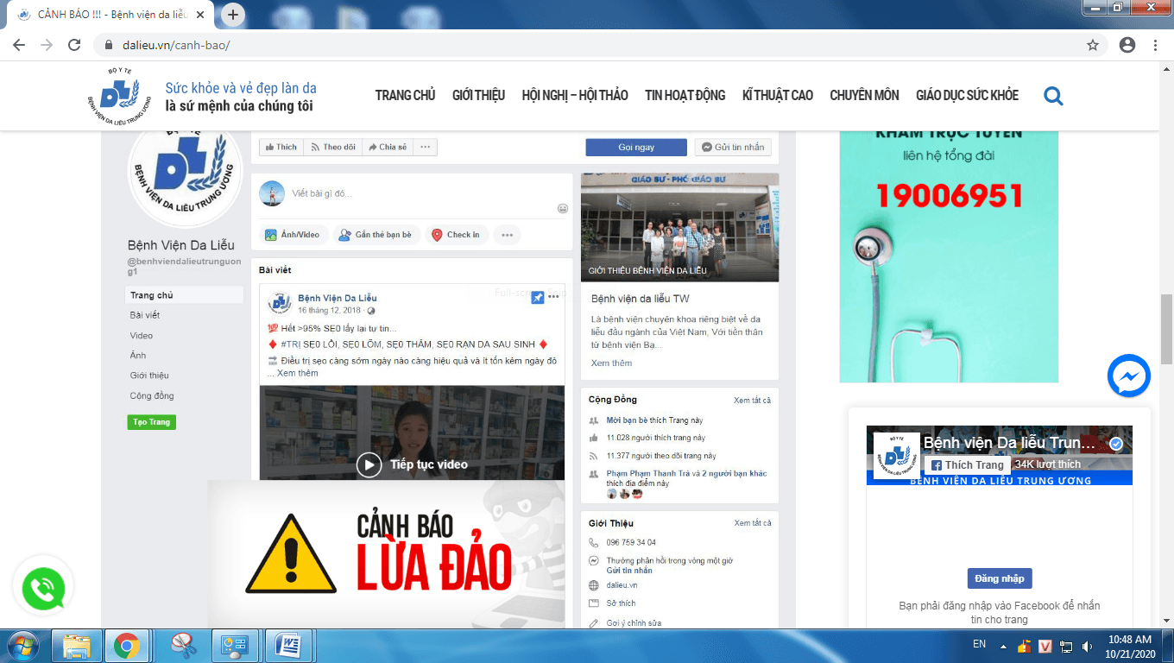1174x663 pixels.
Task: Click Xem tất cả in Giới Thiệu
Action: tap(752, 523)
